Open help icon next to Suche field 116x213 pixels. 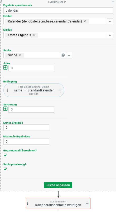63,55
